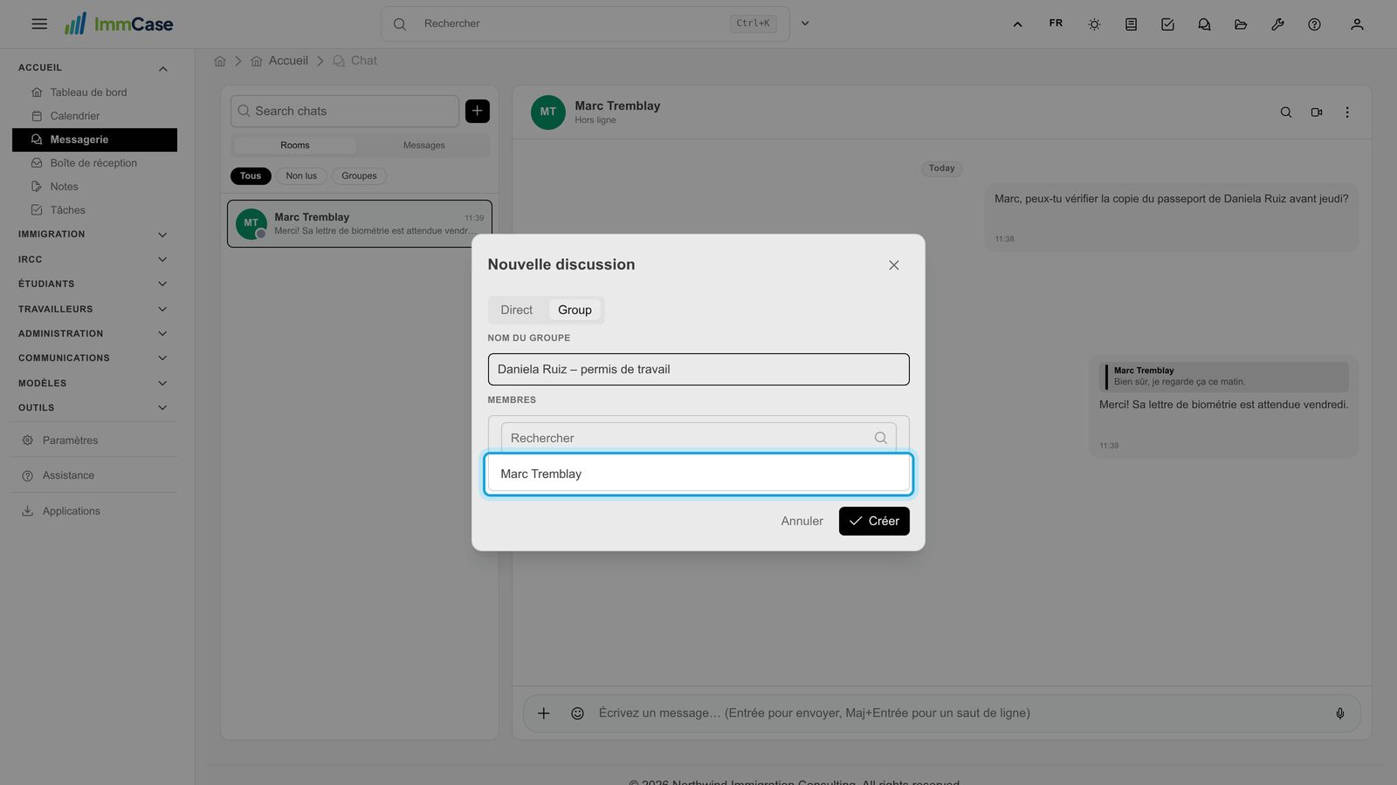
Task: Click the Créer button
Action: pyautogui.click(x=874, y=521)
